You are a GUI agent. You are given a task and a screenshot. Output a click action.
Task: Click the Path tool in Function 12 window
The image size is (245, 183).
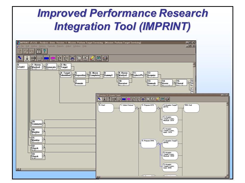click(114, 99)
